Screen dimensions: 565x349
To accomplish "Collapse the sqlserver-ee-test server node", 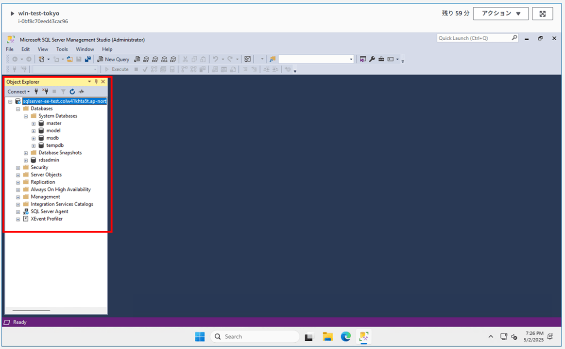I will (10, 102).
